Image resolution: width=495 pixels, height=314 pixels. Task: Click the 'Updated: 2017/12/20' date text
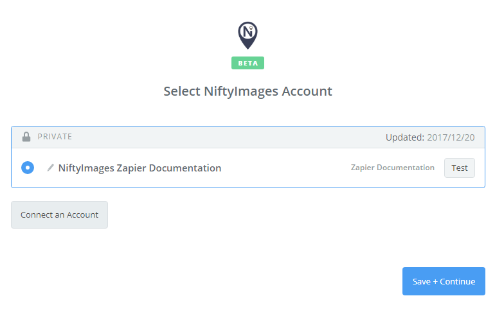[x=430, y=137]
